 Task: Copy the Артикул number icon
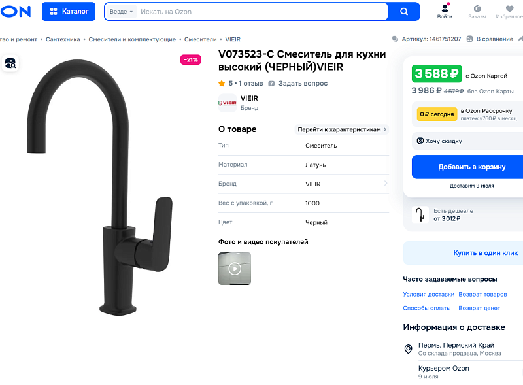click(x=395, y=39)
